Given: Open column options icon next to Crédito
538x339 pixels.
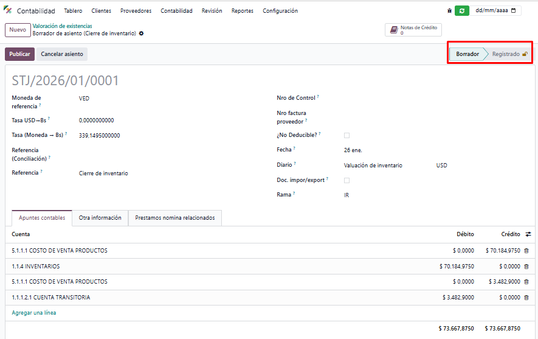Looking at the screenshot, I should 528,234.
